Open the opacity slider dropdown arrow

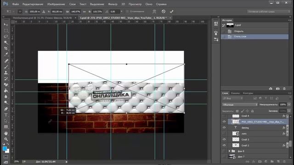[x=289, y=104]
